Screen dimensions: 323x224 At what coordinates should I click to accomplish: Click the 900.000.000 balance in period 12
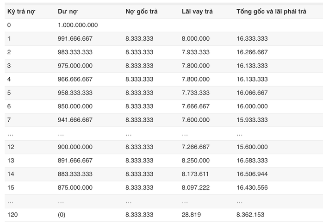point(75,147)
